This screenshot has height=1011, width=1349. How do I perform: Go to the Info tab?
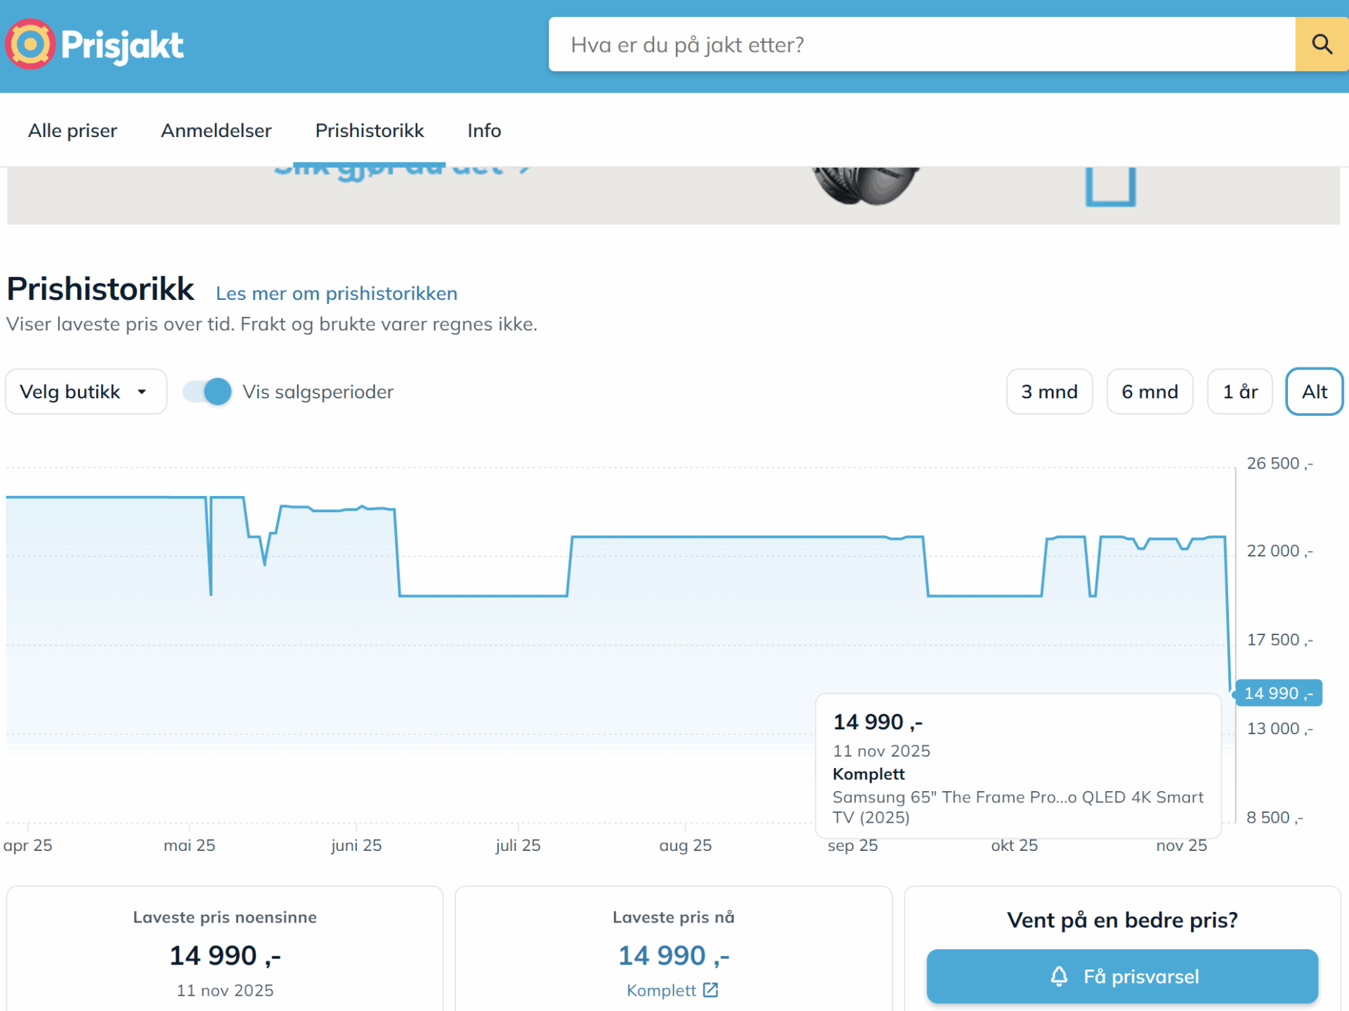pos(484,131)
